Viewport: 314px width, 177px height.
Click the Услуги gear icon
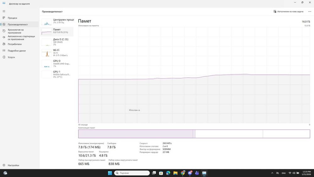click(4, 57)
